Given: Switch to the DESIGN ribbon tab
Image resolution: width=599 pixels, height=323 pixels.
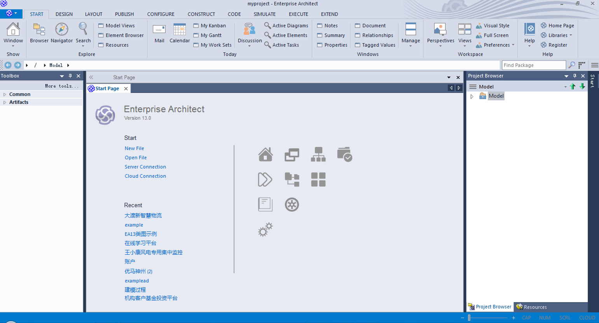Looking at the screenshot, I should pos(64,14).
